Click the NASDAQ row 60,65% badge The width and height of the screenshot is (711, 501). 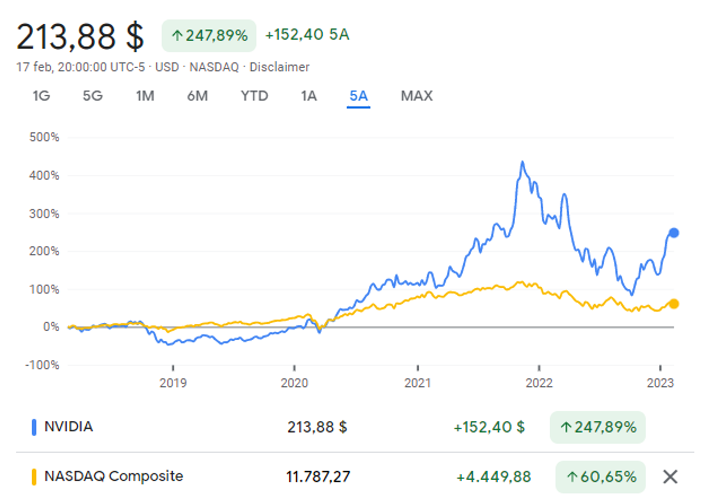pos(601,477)
